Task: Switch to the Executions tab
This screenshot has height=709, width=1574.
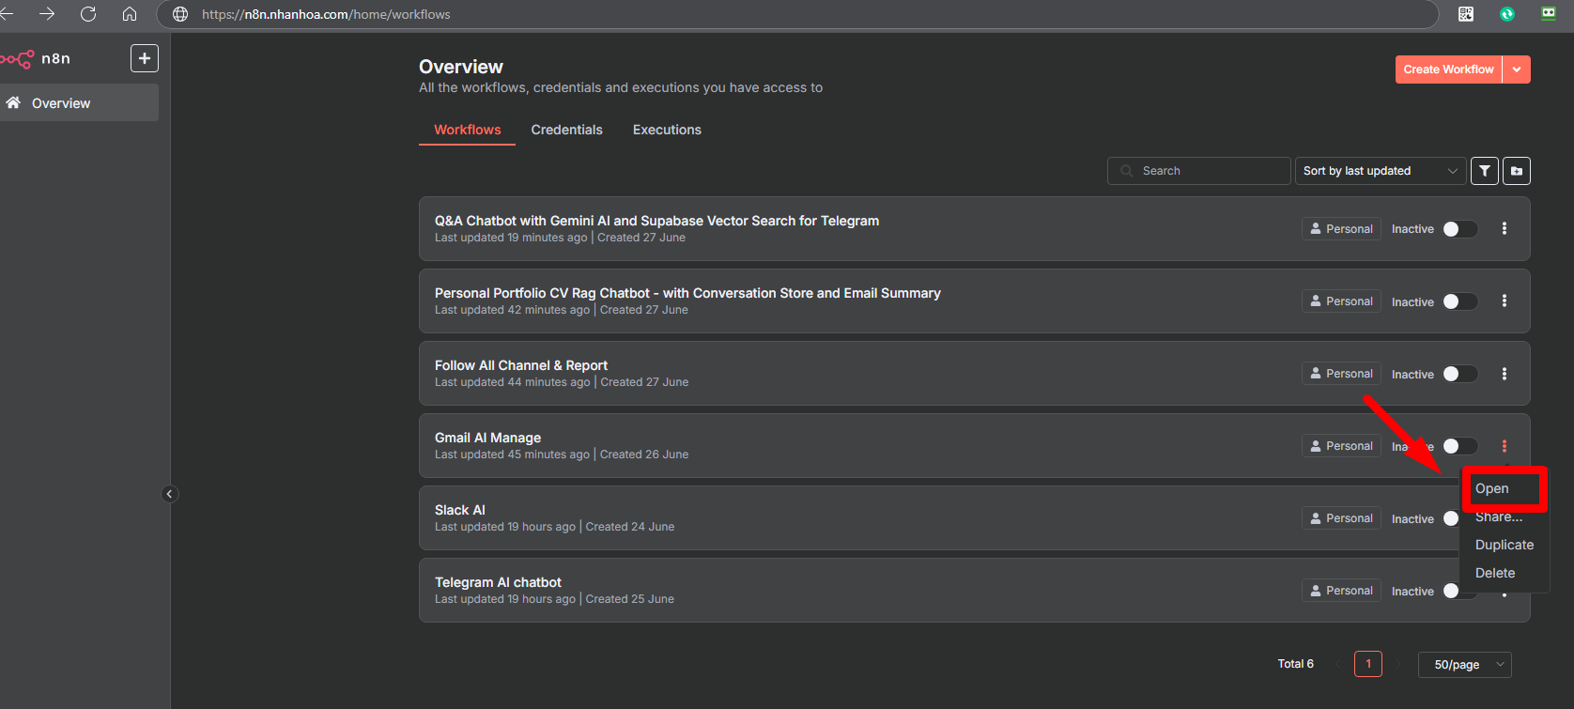Action: [x=667, y=130]
